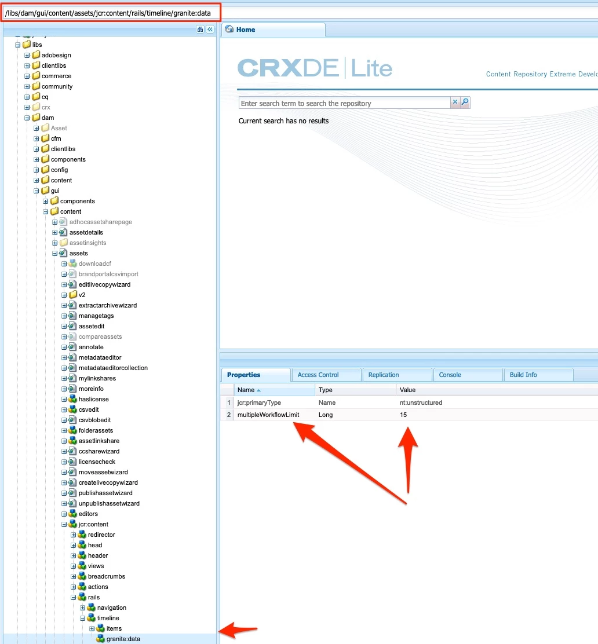598x644 pixels.
Task: Collapse the dam node
Action: 27,118
